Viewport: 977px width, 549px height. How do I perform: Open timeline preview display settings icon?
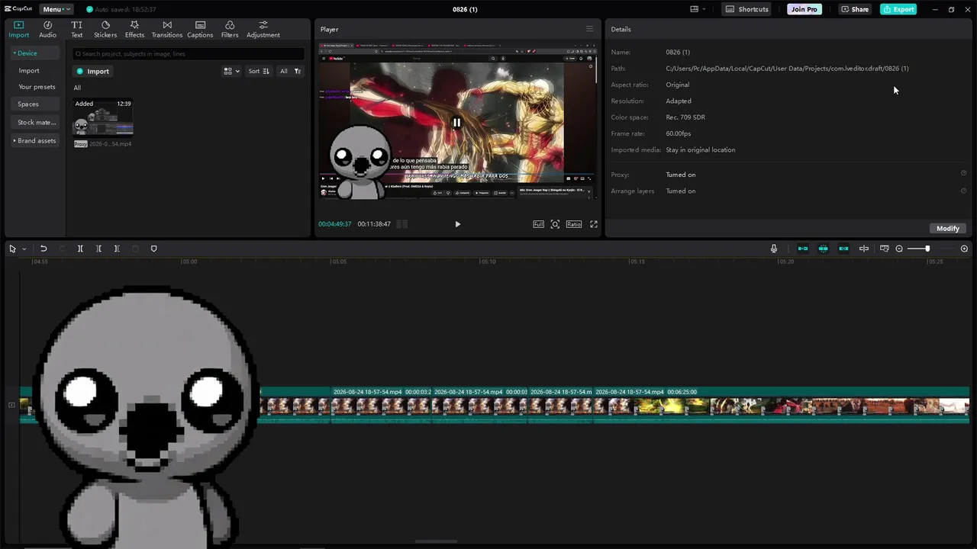[884, 249]
